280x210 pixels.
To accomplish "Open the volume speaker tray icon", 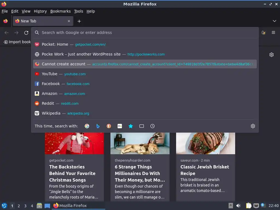I will click(238, 206).
